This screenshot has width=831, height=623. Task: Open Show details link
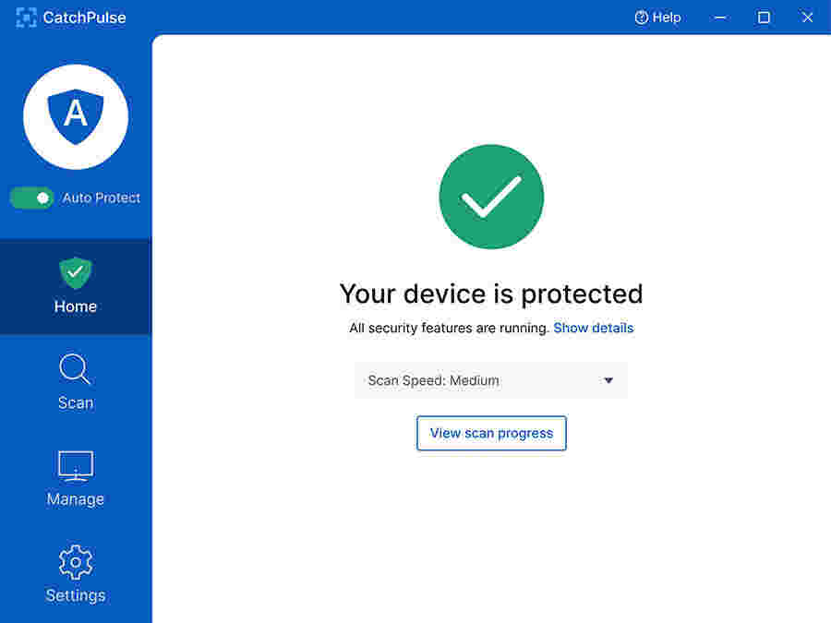[593, 328]
